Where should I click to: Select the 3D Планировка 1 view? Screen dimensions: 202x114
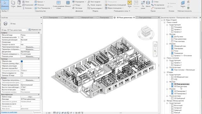pos(180,91)
